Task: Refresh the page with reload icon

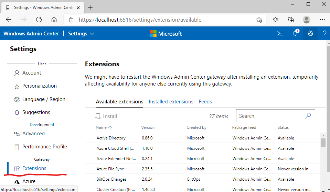Action: click(x=39, y=20)
